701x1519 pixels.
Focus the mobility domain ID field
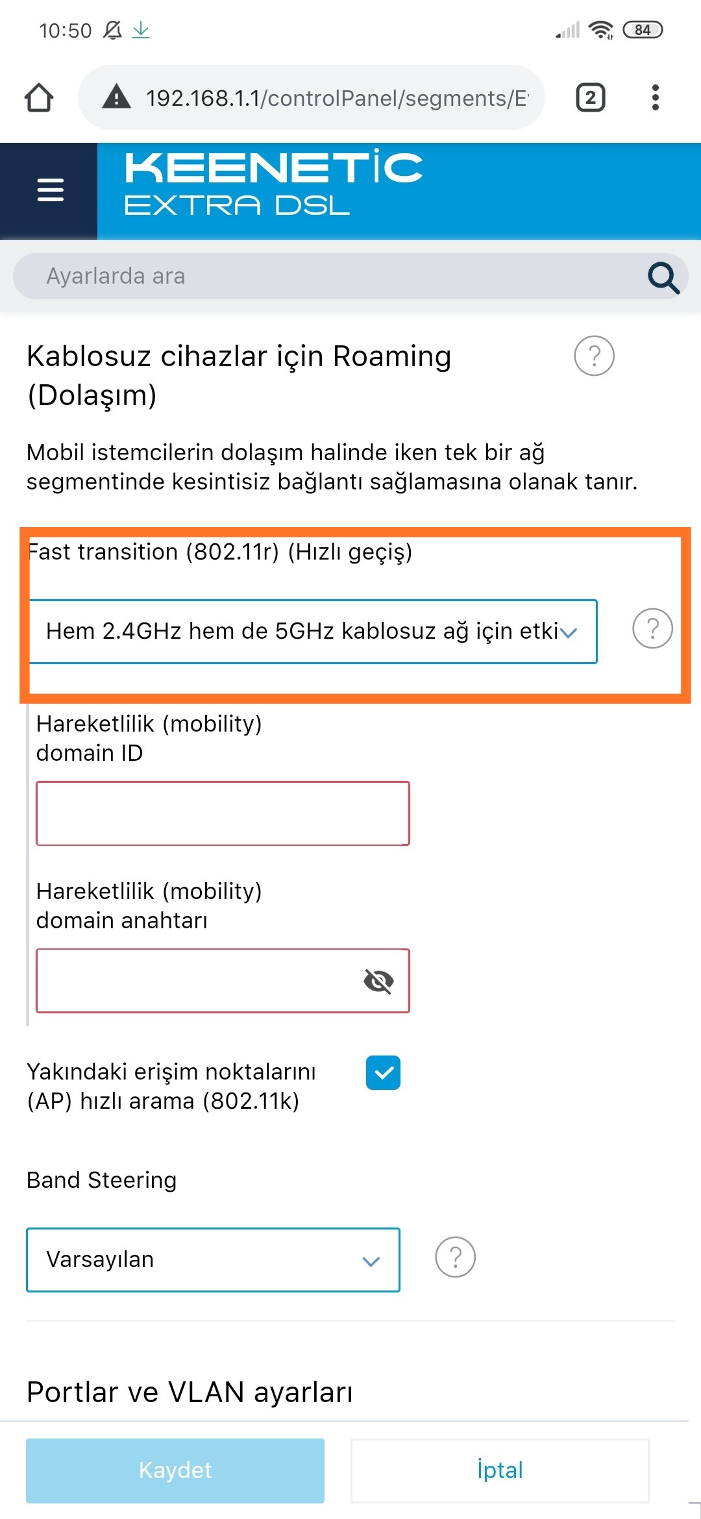[x=223, y=813]
